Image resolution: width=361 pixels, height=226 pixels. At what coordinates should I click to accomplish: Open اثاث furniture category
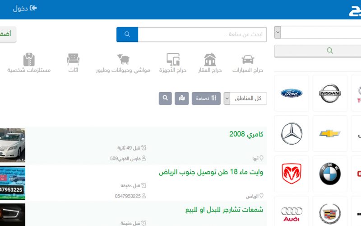tap(73, 63)
